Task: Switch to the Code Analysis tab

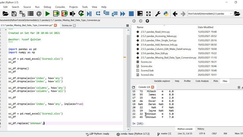Action: pos(202,81)
